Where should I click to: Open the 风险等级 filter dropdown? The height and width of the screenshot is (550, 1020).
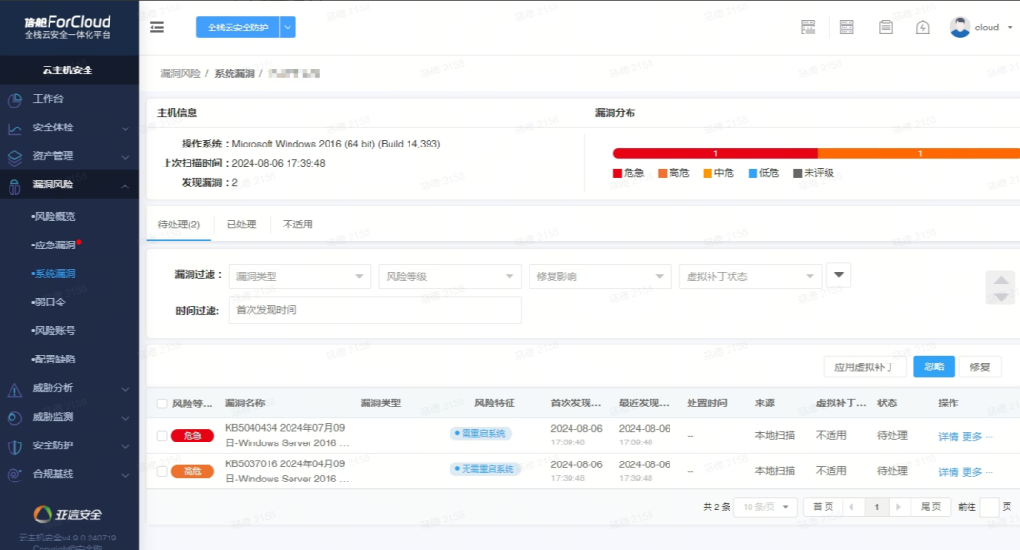tap(450, 276)
